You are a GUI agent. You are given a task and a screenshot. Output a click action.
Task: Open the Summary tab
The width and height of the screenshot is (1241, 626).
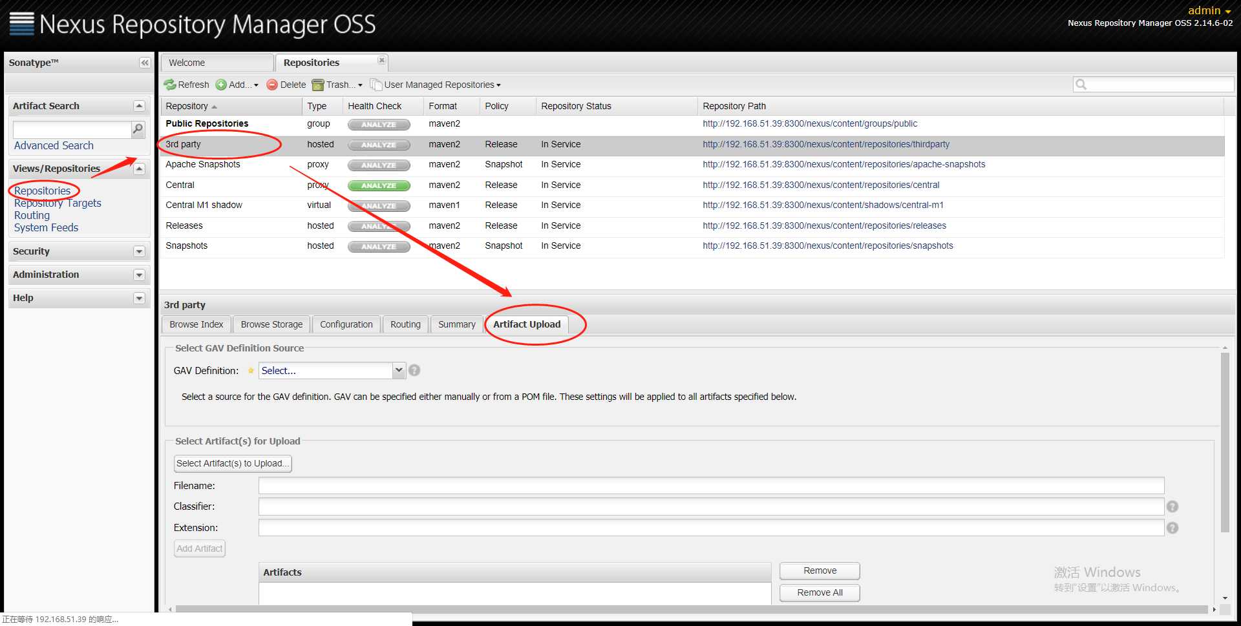click(457, 324)
